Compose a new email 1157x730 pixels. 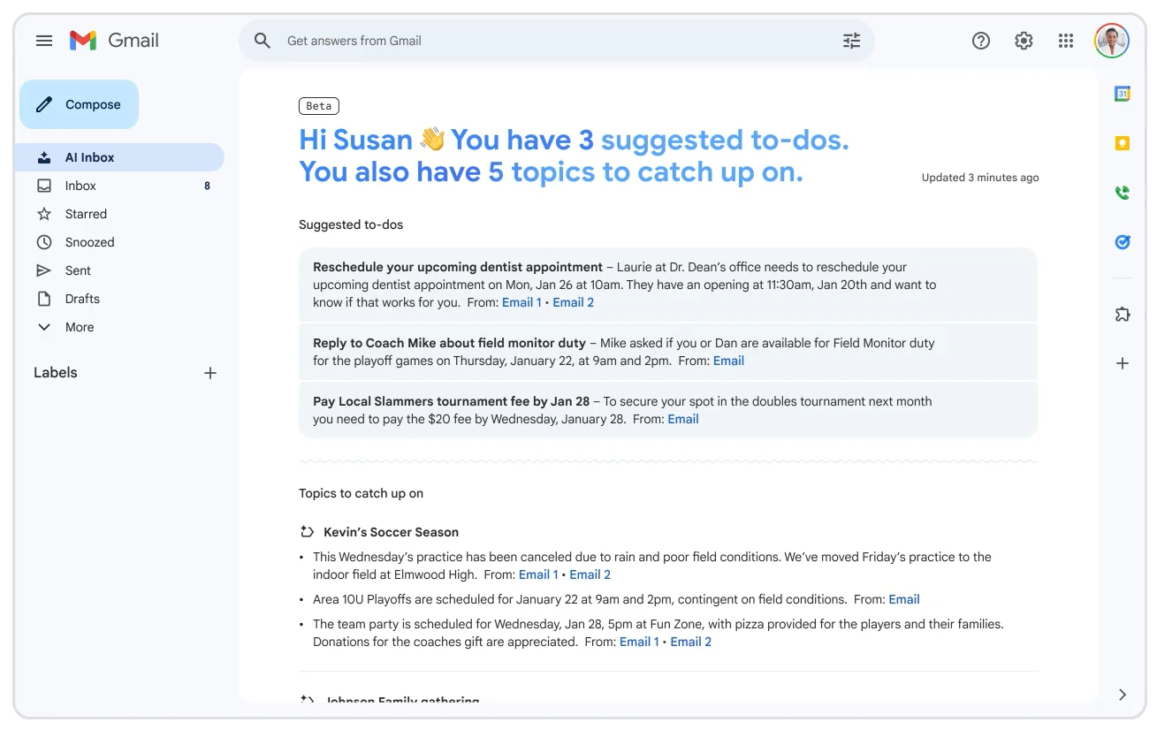pyautogui.click(x=79, y=103)
